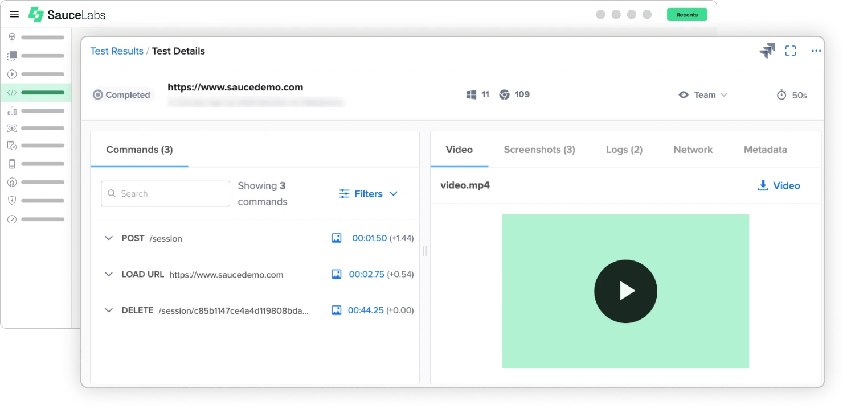Click the screenshot icon beside POST /session
Viewport: 847px width, 410px height.
coord(337,238)
